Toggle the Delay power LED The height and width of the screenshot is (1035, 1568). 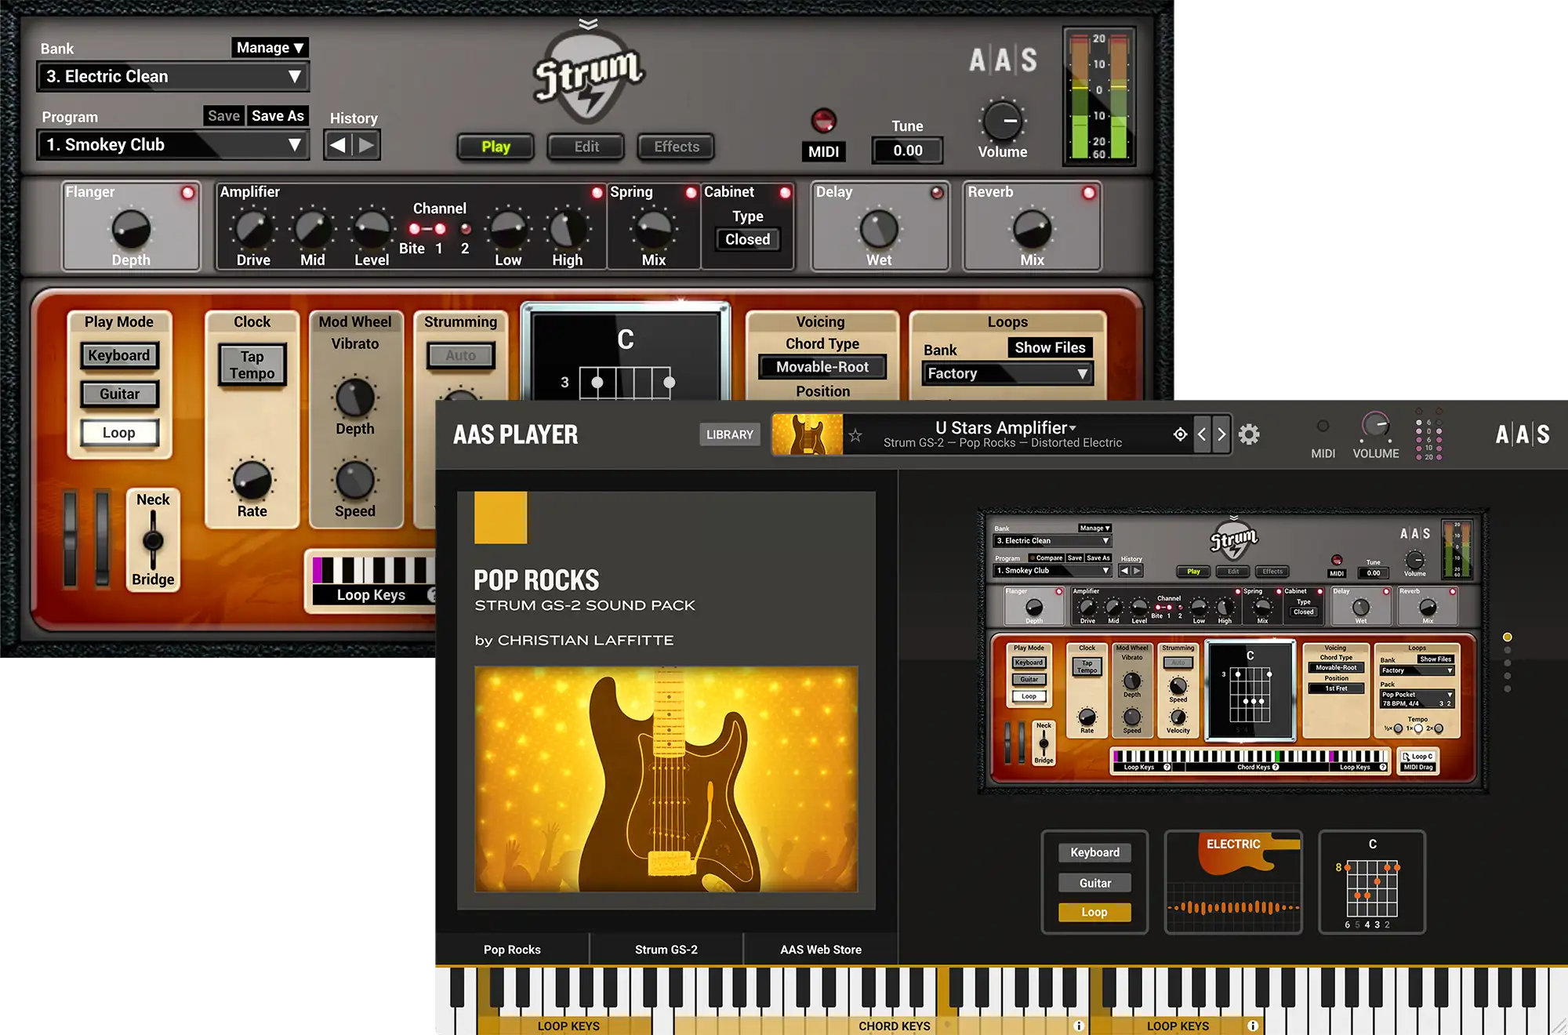click(937, 193)
